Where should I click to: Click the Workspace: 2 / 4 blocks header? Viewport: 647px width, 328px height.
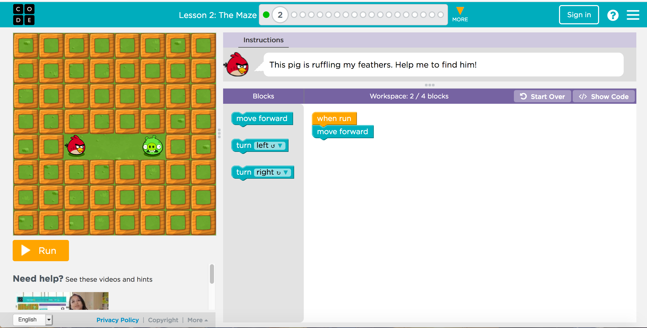(x=409, y=96)
